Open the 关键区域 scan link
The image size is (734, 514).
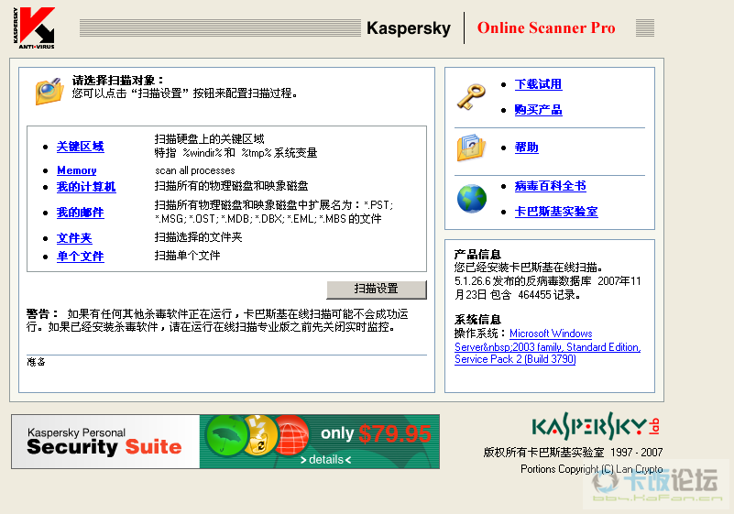(x=80, y=147)
